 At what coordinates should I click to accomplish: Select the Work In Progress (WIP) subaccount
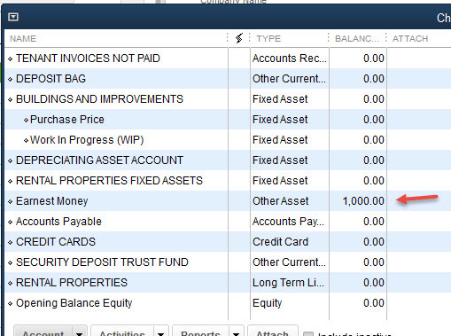point(87,140)
